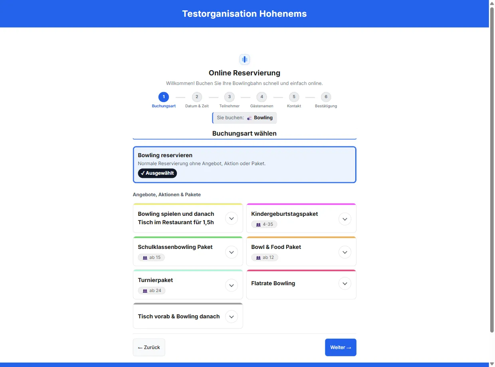Click the people icon in Bowl & Food ab 12 badge
This screenshot has width=495, height=367.
pos(258,258)
